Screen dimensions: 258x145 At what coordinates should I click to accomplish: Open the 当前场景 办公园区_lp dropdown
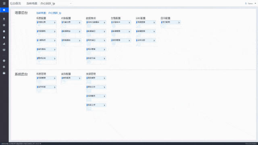(56, 4)
